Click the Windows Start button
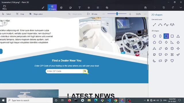 [3, 100]
